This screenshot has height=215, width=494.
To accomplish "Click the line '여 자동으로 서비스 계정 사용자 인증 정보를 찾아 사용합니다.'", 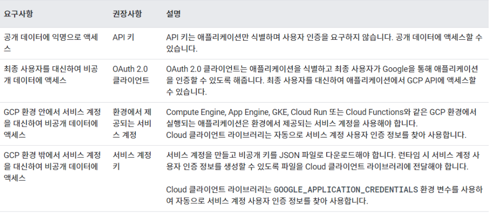I will click(267, 201).
